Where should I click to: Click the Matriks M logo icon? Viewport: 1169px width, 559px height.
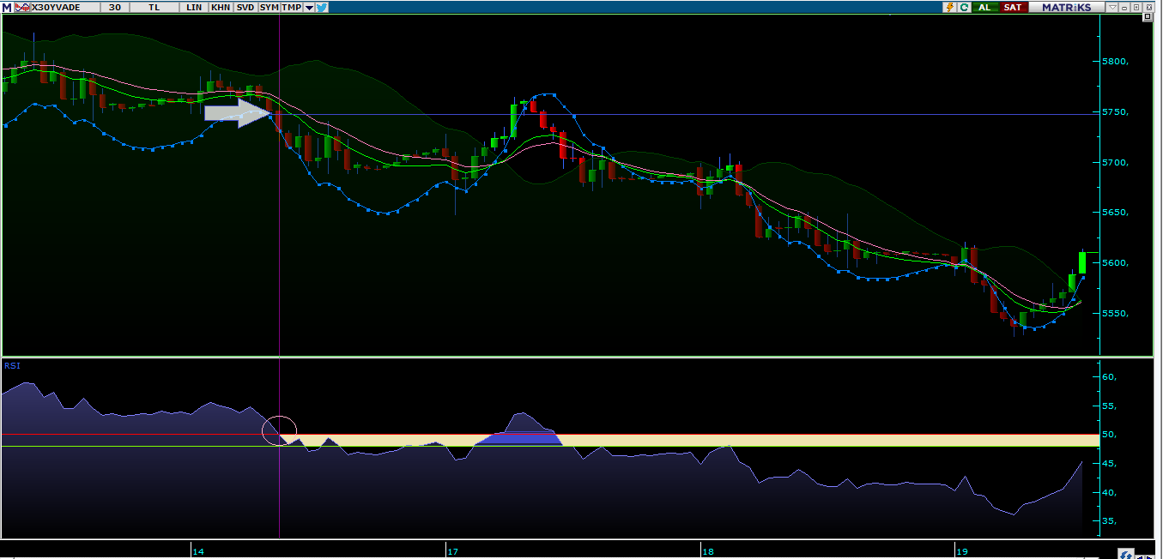point(6,7)
